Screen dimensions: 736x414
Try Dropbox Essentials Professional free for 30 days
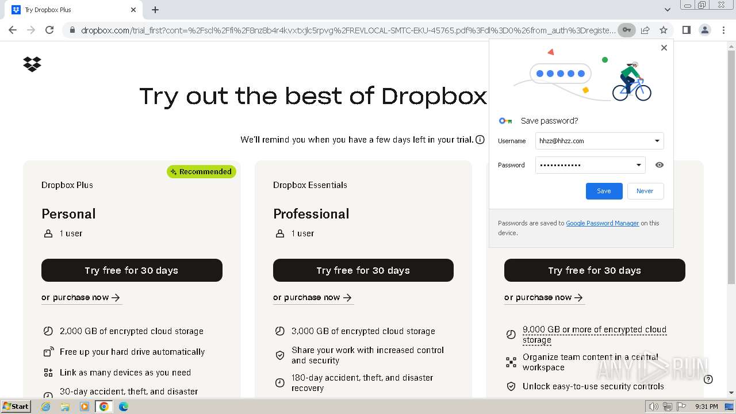click(x=363, y=270)
